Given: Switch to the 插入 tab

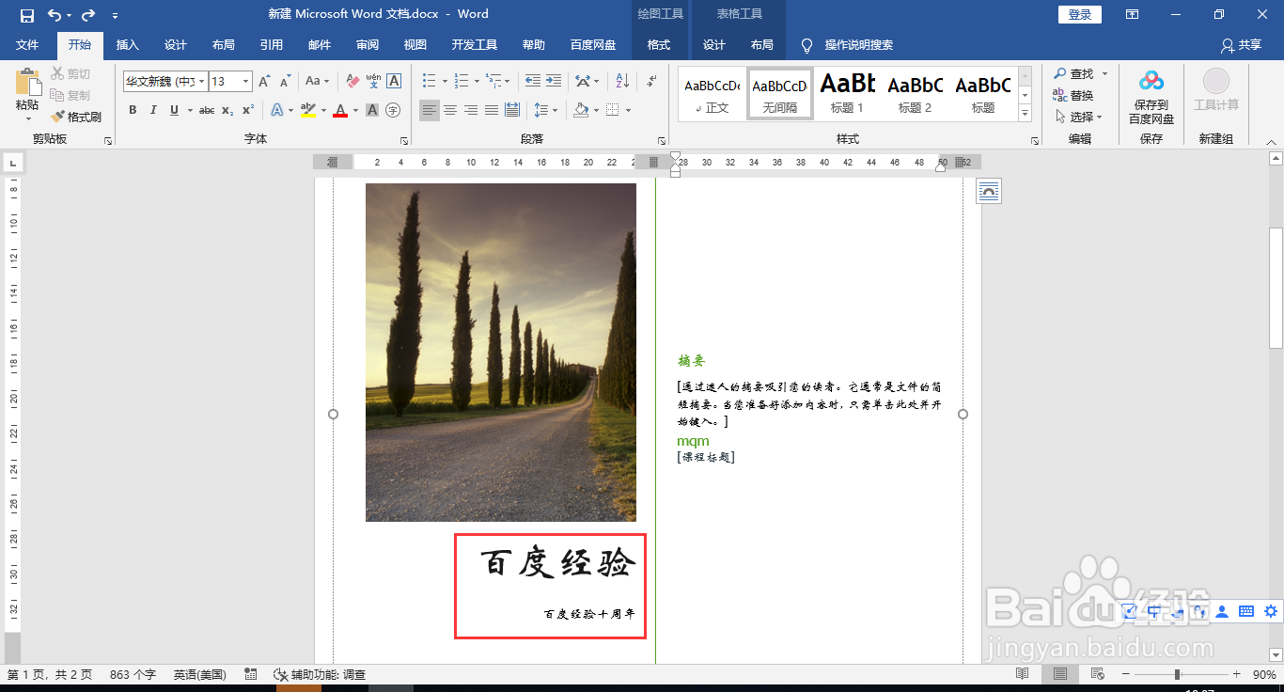Looking at the screenshot, I should (127, 45).
